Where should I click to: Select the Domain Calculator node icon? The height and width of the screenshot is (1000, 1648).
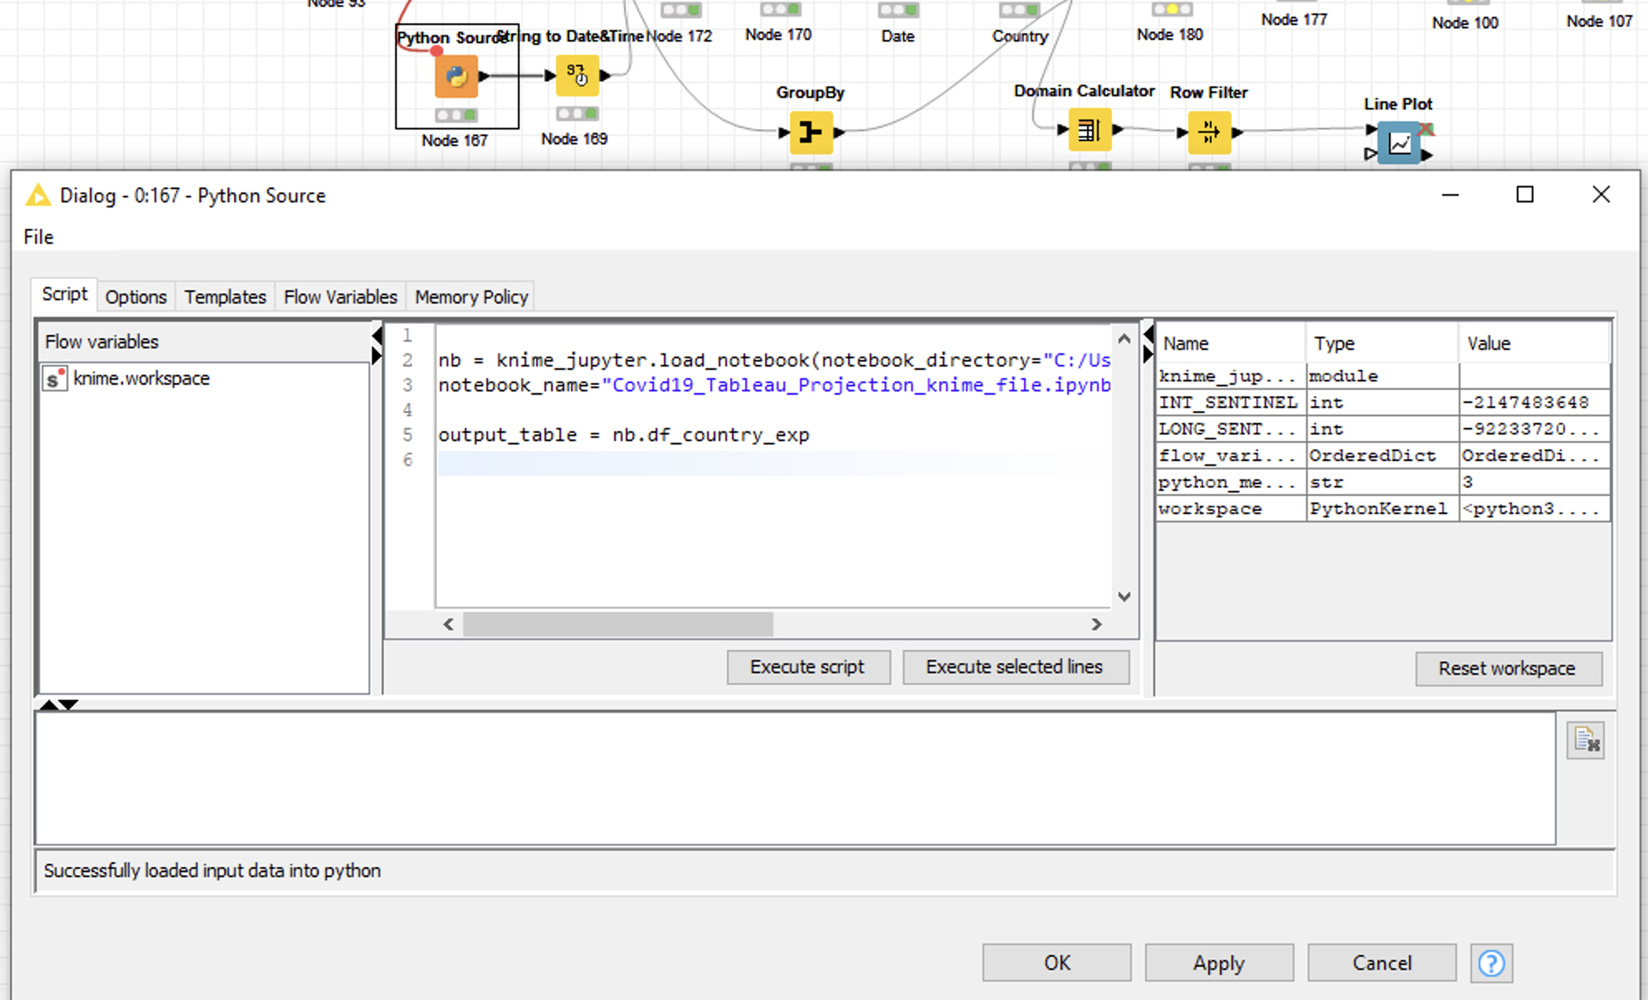[x=1090, y=130]
